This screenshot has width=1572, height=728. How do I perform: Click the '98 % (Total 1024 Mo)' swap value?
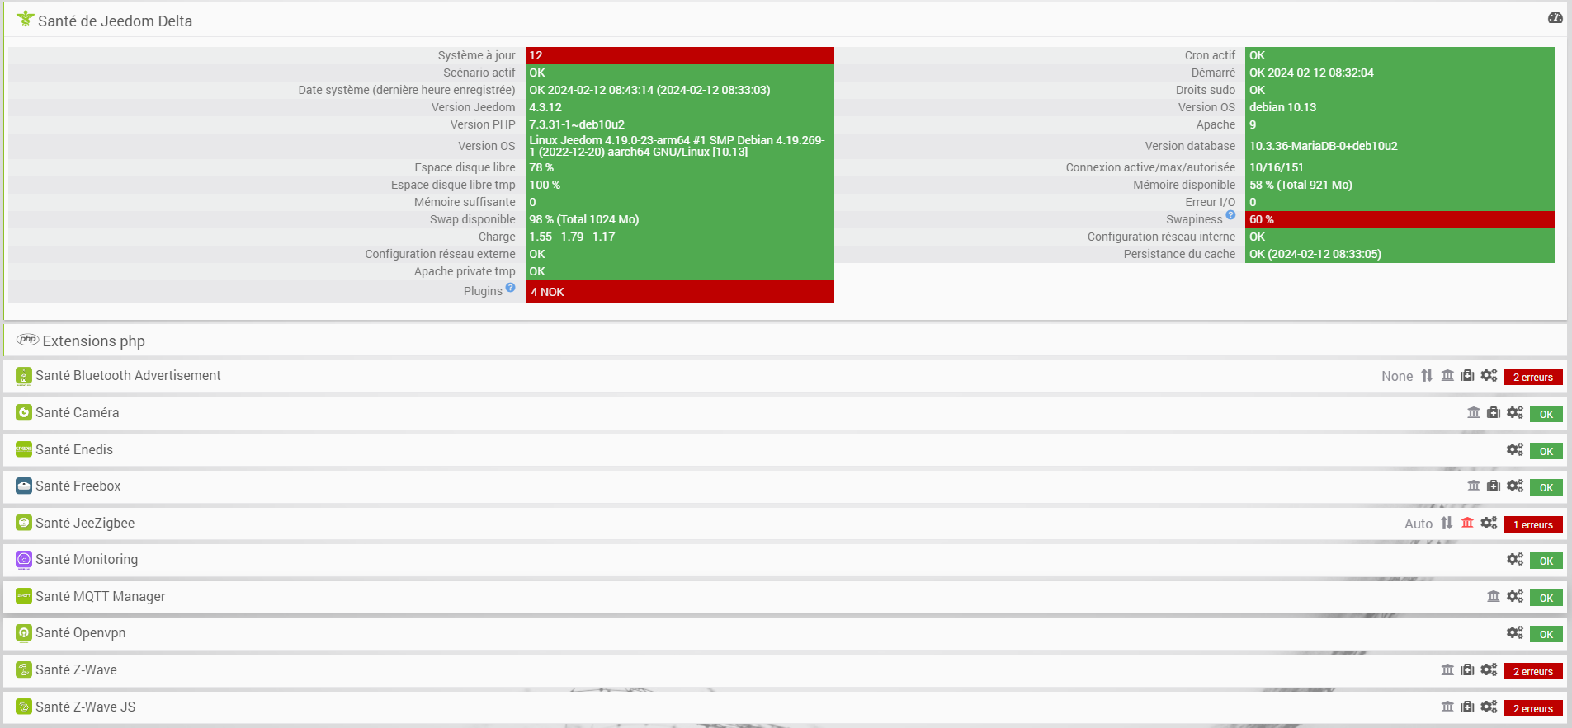584,219
